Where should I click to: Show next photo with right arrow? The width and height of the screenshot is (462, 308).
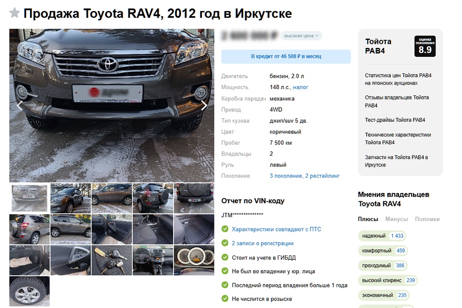pos(204,105)
